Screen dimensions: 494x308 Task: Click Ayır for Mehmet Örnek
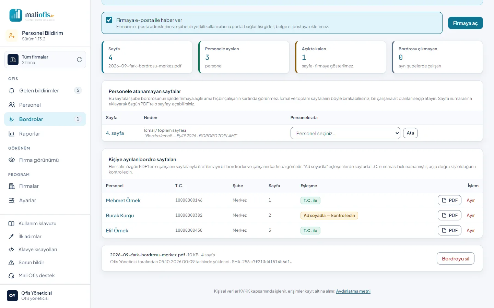[471, 201]
